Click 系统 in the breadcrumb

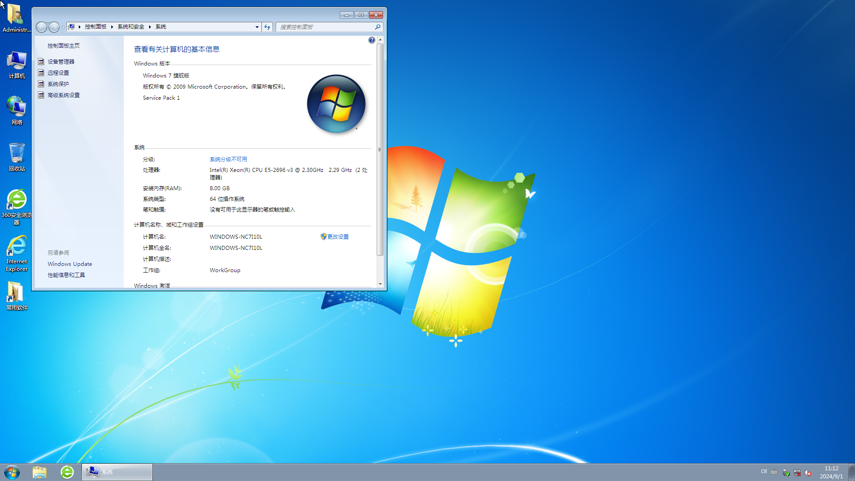(160, 27)
